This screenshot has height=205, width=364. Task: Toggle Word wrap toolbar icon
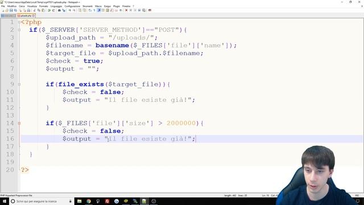pos(90,10)
